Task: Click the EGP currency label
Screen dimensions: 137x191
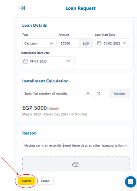Action: [x=86, y=43]
